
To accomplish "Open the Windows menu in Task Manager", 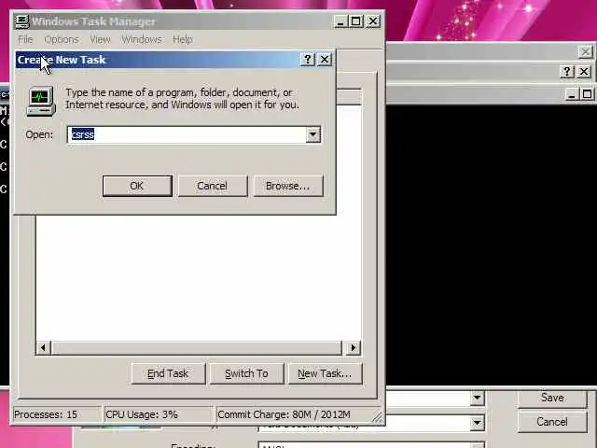I will (x=142, y=39).
